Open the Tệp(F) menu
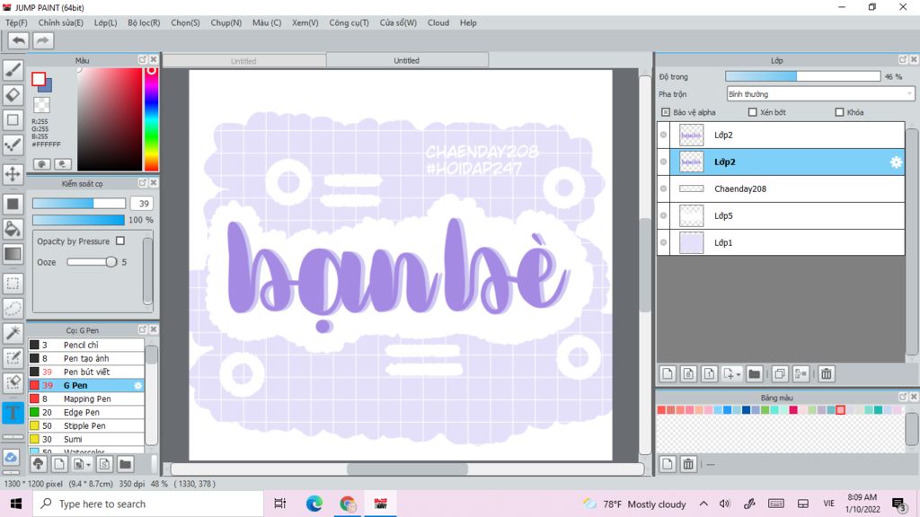Viewport: 920px width, 517px height. point(16,22)
